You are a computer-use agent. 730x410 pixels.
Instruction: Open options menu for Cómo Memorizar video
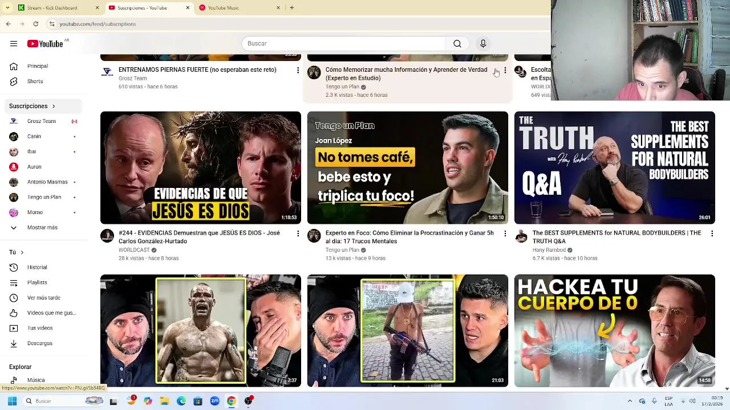505,70
